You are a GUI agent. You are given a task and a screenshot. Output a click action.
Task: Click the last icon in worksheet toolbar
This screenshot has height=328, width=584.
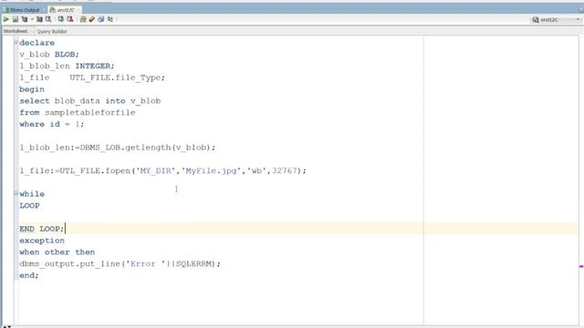pyautogui.click(x=109, y=19)
